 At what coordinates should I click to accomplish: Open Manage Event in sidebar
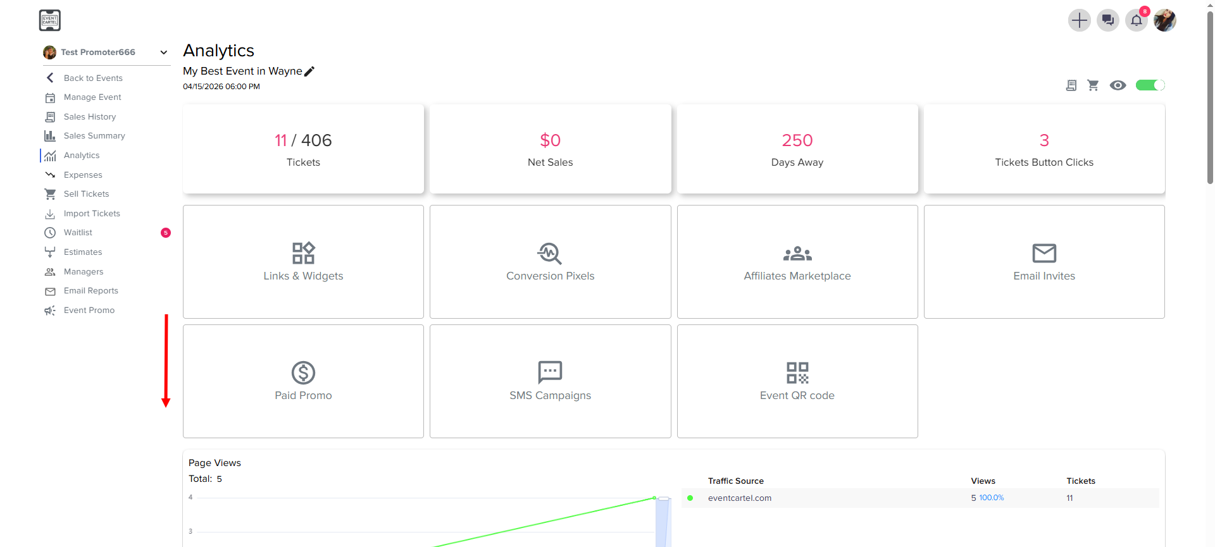[x=92, y=97]
